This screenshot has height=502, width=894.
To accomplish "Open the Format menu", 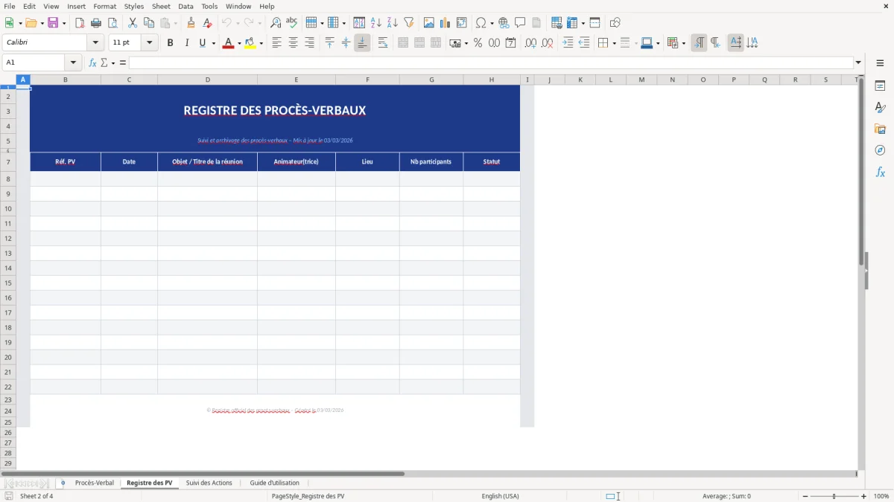I will click(104, 6).
